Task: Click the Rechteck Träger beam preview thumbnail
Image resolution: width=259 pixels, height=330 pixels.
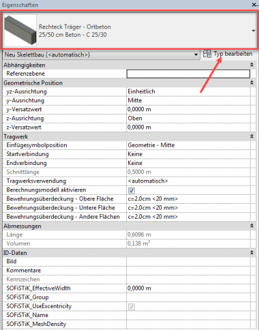Action: tap(21, 30)
